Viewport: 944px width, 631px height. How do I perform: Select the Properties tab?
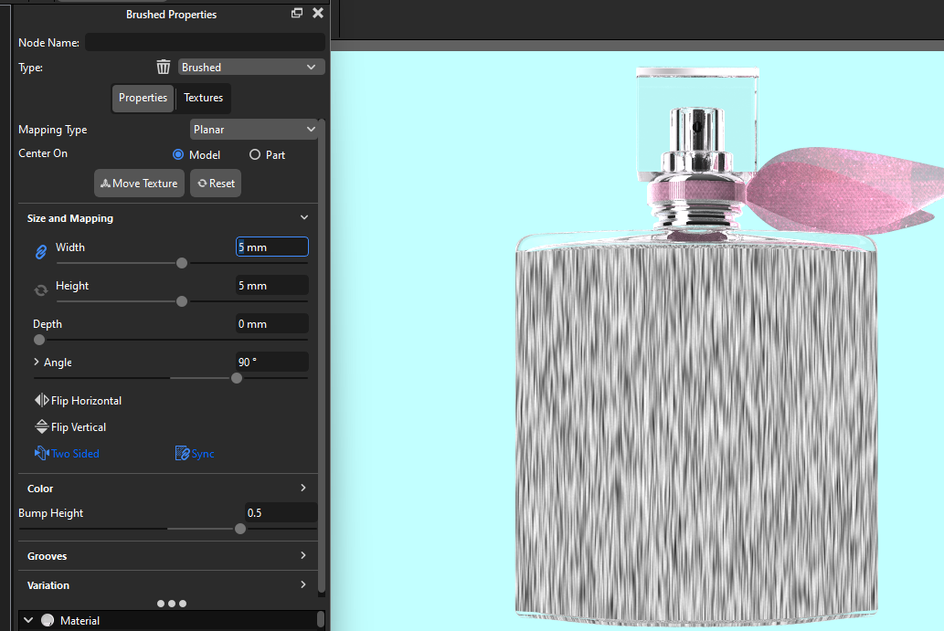click(x=143, y=98)
